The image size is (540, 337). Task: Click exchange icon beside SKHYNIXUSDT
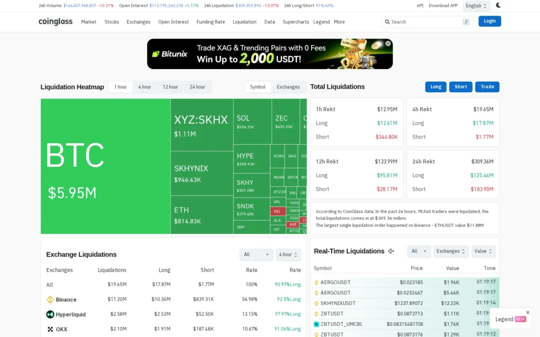pyautogui.click(x=316, y=303)
